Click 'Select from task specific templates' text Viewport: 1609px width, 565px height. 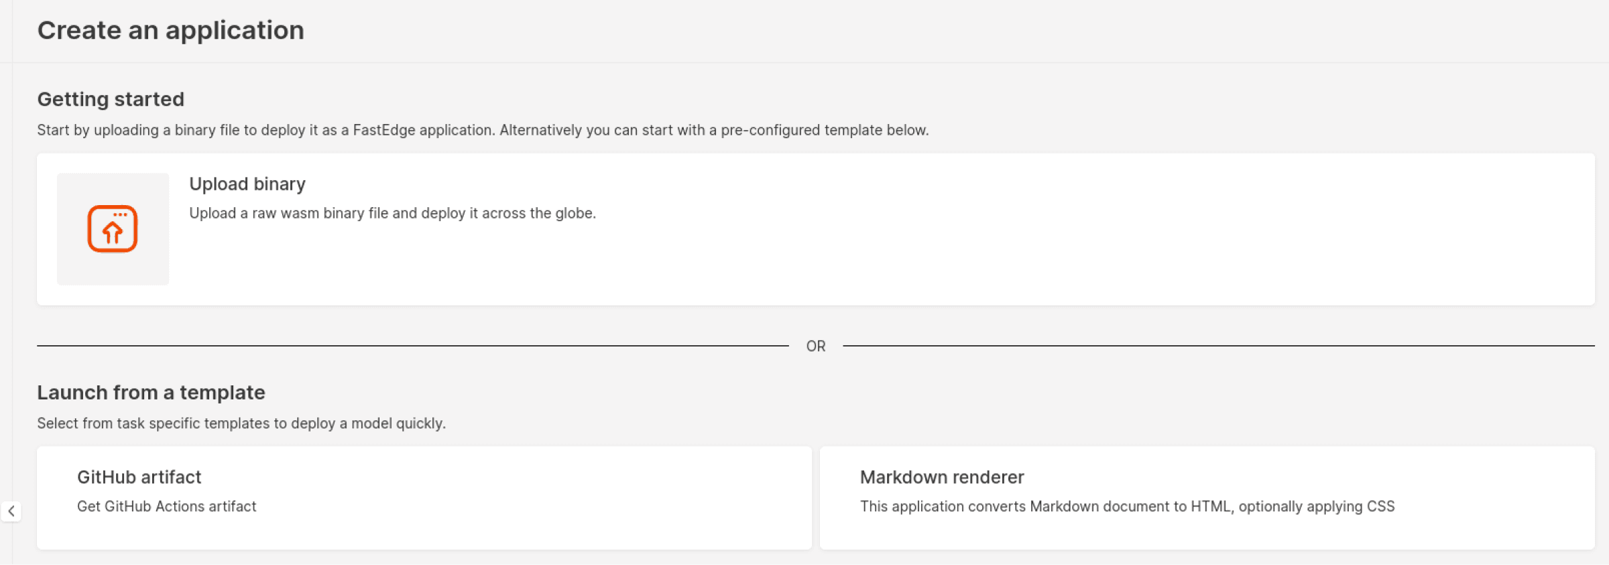click(x=241, y=424)
